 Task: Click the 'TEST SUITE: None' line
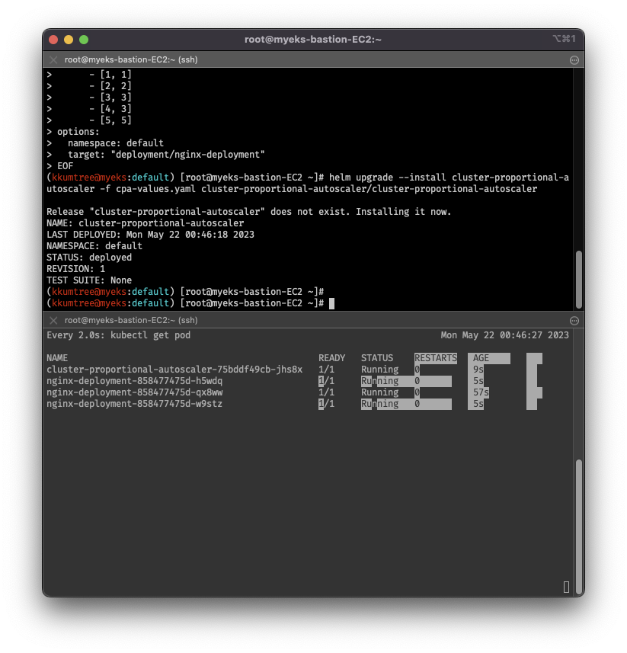[89, 280]
